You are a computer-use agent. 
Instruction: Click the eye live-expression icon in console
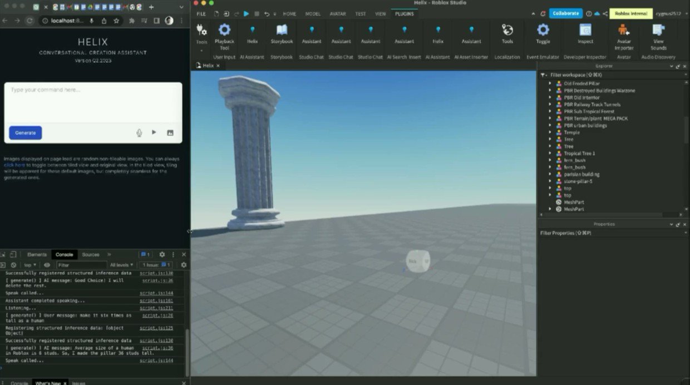click(47, 265)
